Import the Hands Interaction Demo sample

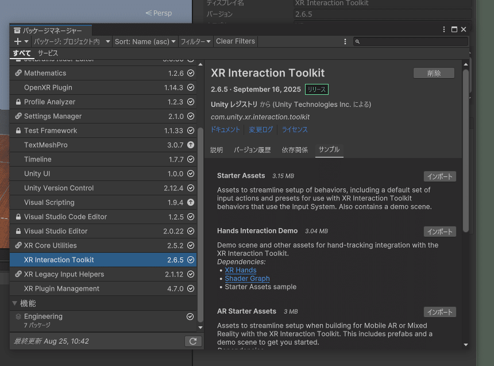tap(440, 232)
